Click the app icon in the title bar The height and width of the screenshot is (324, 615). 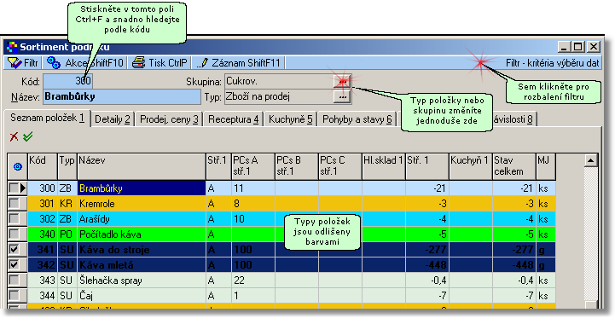[x=12, y=47]
